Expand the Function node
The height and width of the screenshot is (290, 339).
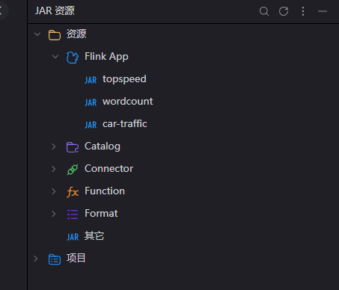coord(54,191)
